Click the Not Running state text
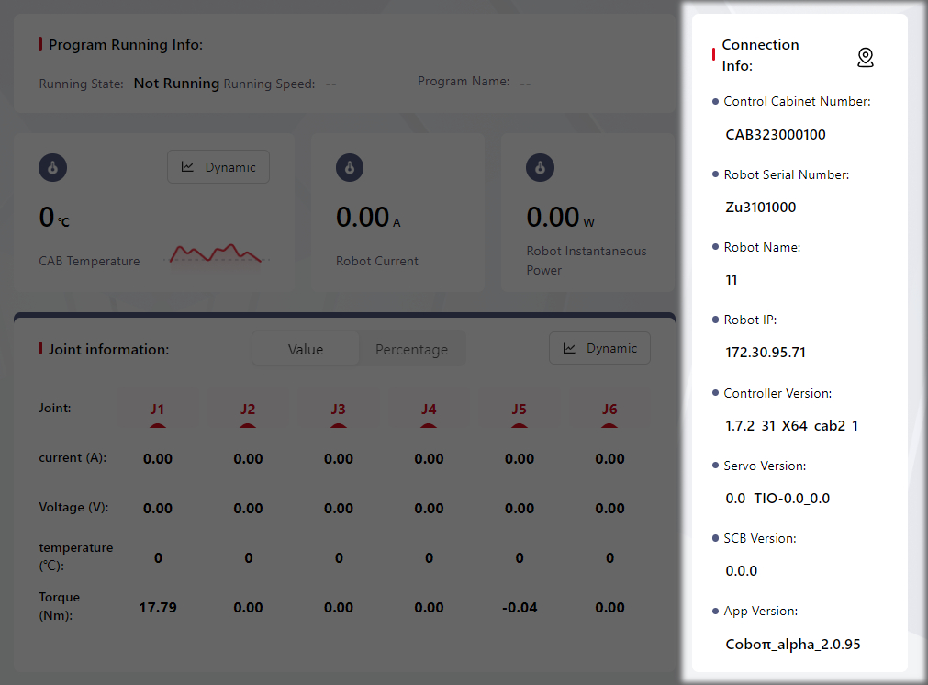This screenshot has width=928, height=685. pos(176,84)
